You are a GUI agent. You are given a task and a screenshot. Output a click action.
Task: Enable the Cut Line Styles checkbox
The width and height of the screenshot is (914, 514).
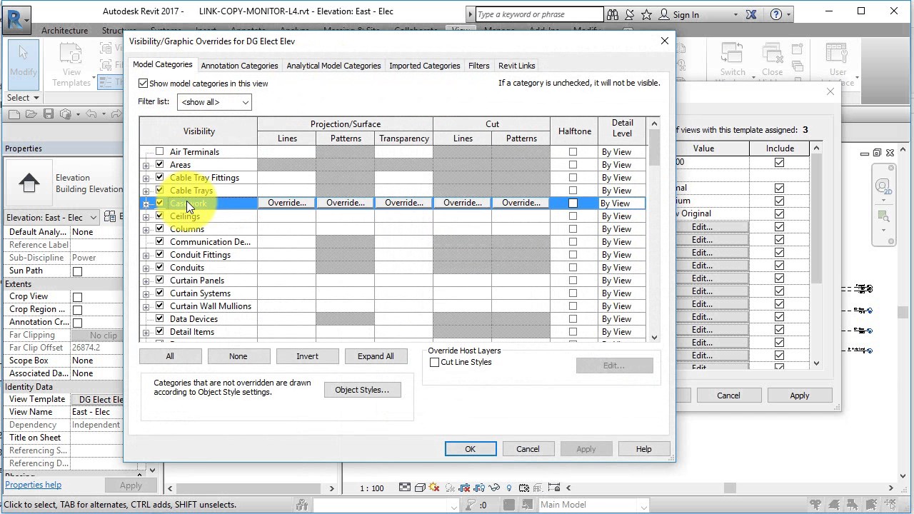(434, 362)
